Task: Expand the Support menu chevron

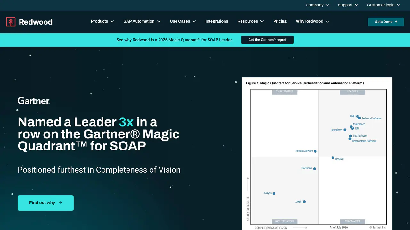Action: pyautogui.click(x=357, y=5)
